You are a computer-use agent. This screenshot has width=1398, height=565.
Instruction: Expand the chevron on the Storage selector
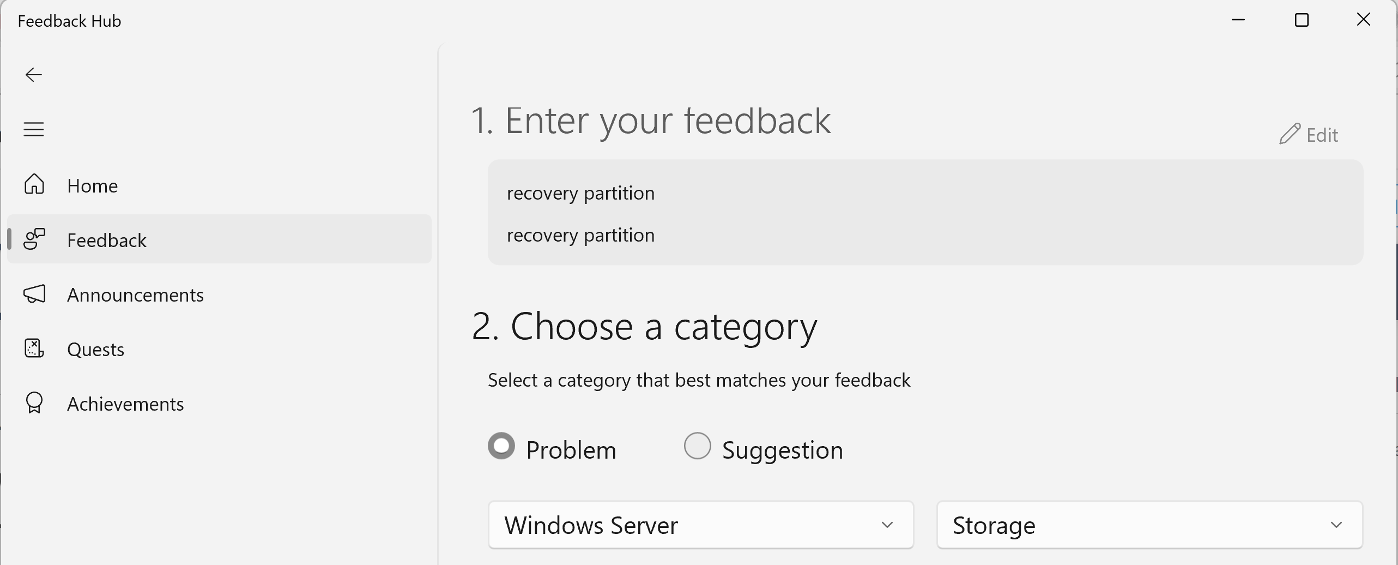(1336, 525)
